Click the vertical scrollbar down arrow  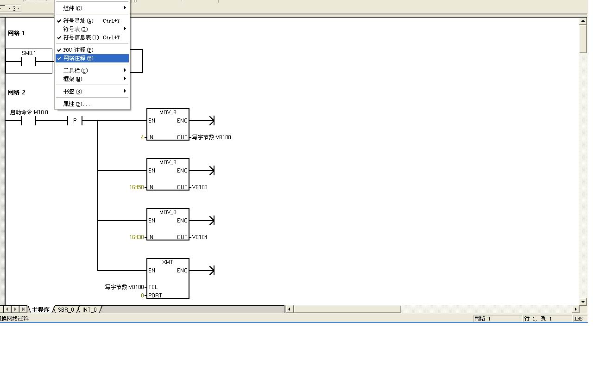tap(583, 302)
